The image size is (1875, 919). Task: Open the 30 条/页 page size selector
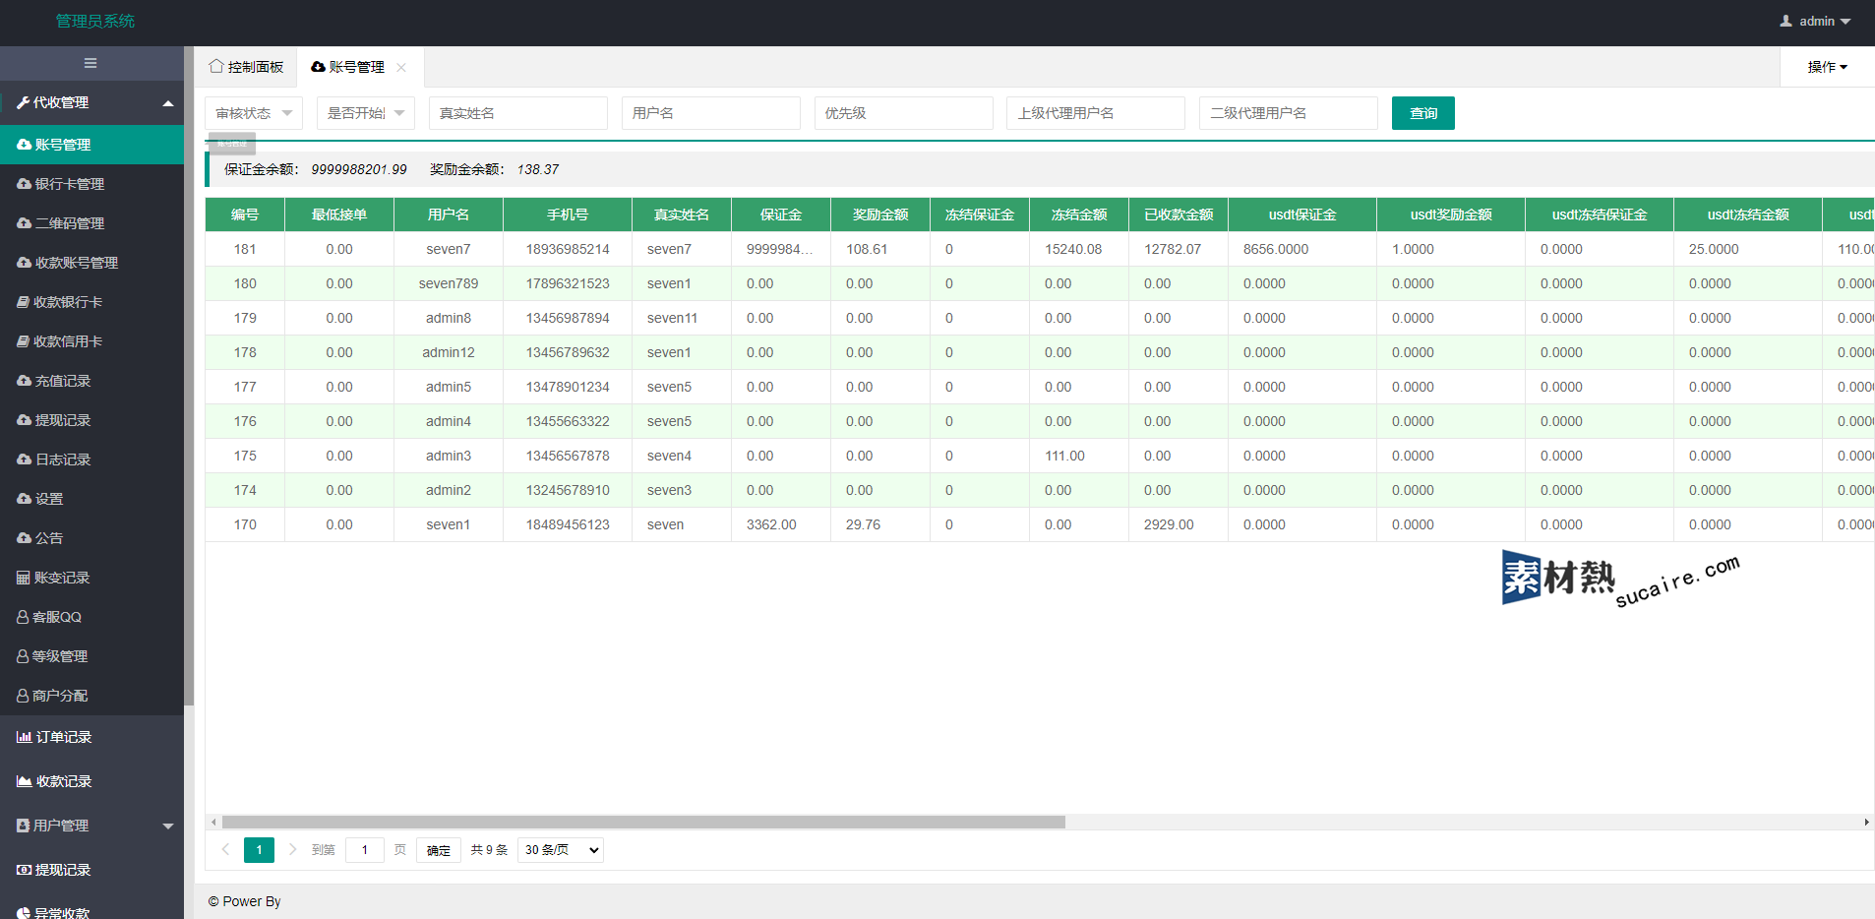click(561, 850)
